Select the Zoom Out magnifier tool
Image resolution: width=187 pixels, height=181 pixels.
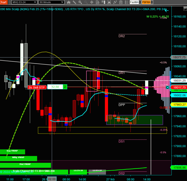tap(86, 2)
